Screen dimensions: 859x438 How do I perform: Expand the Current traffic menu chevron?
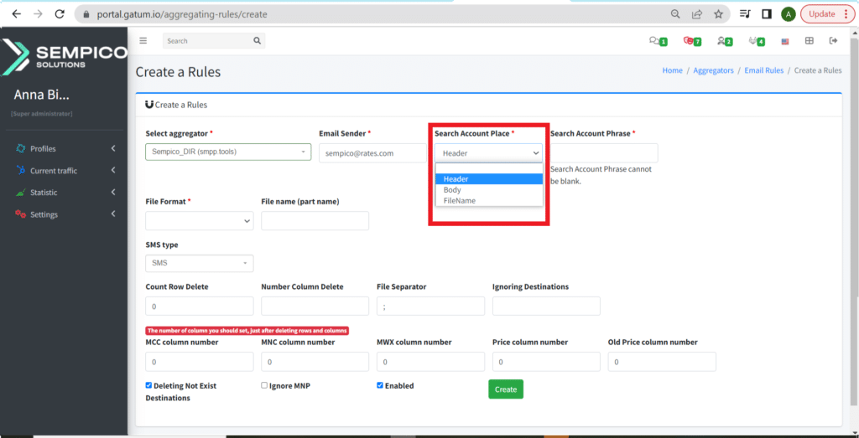tap(113, 170)
